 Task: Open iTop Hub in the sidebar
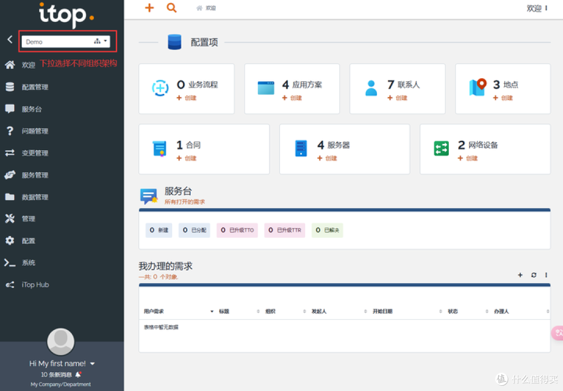click(27, 285)
